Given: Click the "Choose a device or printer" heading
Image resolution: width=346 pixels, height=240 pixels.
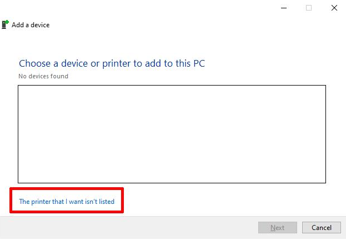Looking at the screenshot, I should (x=112, y=63).
